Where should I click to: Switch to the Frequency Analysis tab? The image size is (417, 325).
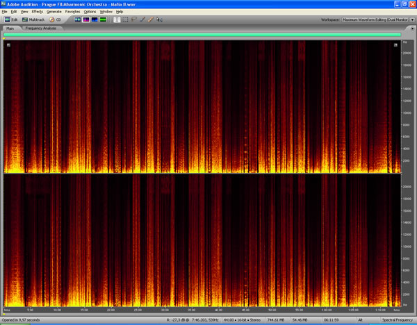(40, 28)
